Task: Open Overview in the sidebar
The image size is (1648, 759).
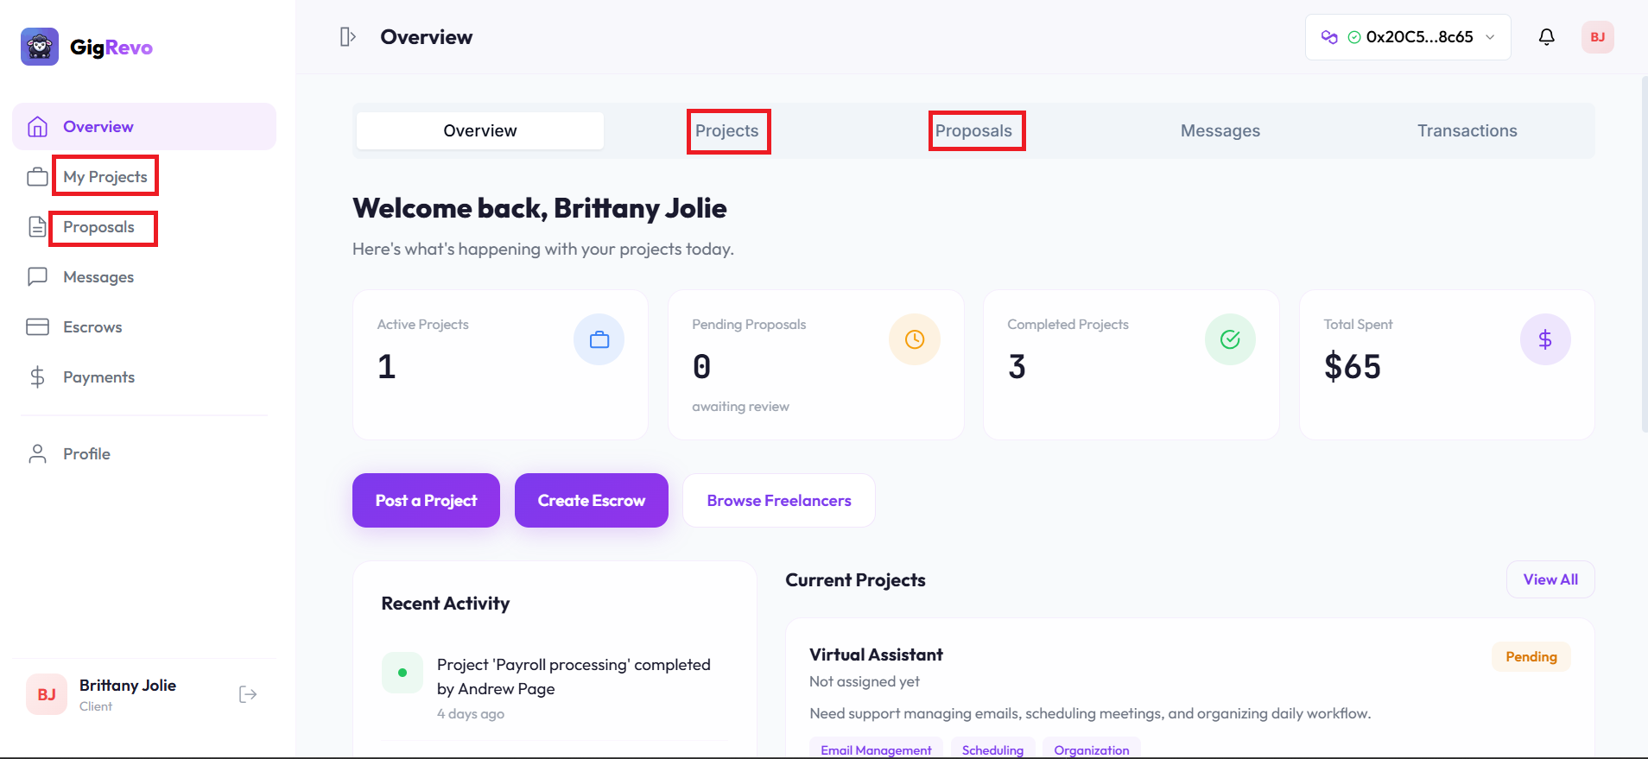Action: (x=144, y=127)
